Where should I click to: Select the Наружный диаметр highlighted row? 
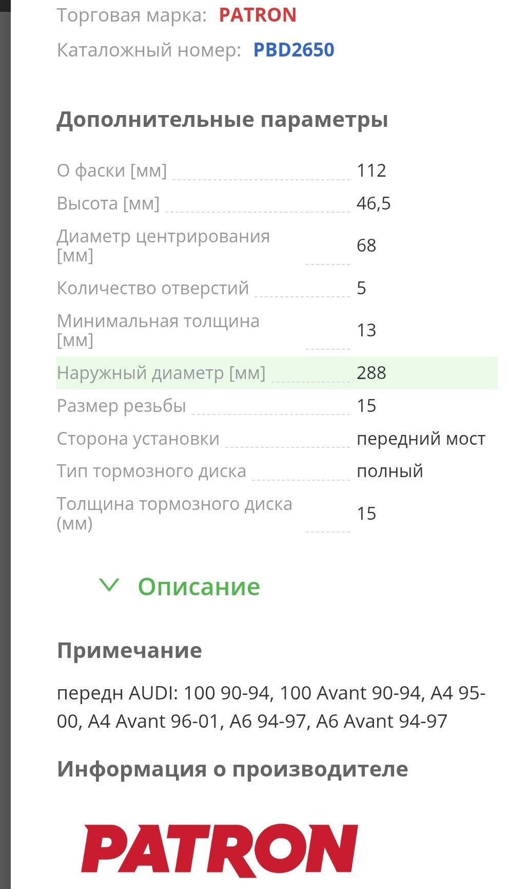pos(277,373)
